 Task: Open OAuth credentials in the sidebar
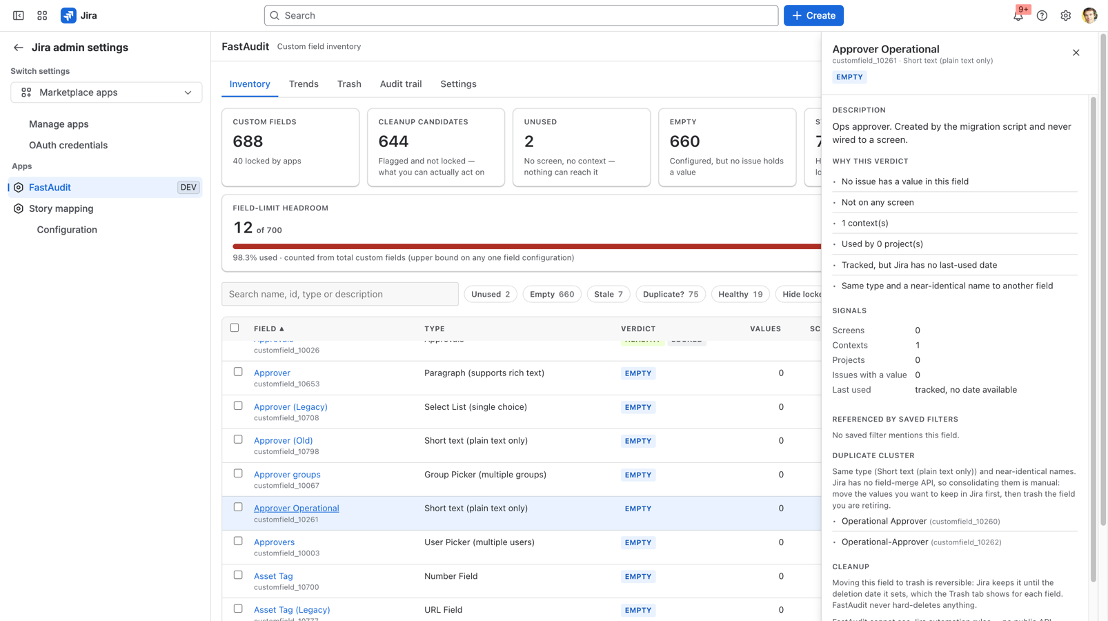click(68, 145)
